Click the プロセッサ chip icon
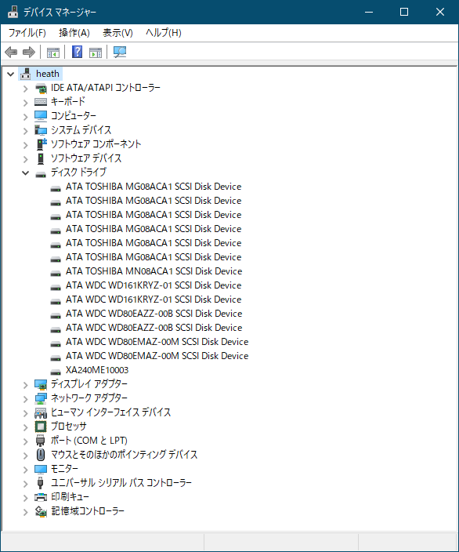The image size is (459, 552). [x=41, y=427]
